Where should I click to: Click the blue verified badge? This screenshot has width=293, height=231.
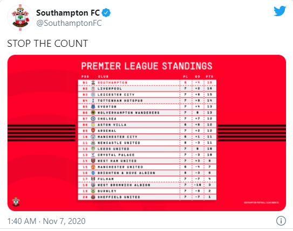pos(106,13)
